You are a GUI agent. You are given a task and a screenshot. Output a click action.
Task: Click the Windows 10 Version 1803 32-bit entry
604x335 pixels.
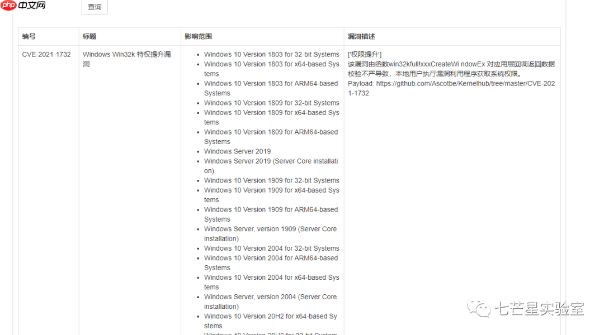tap(272, 54)
